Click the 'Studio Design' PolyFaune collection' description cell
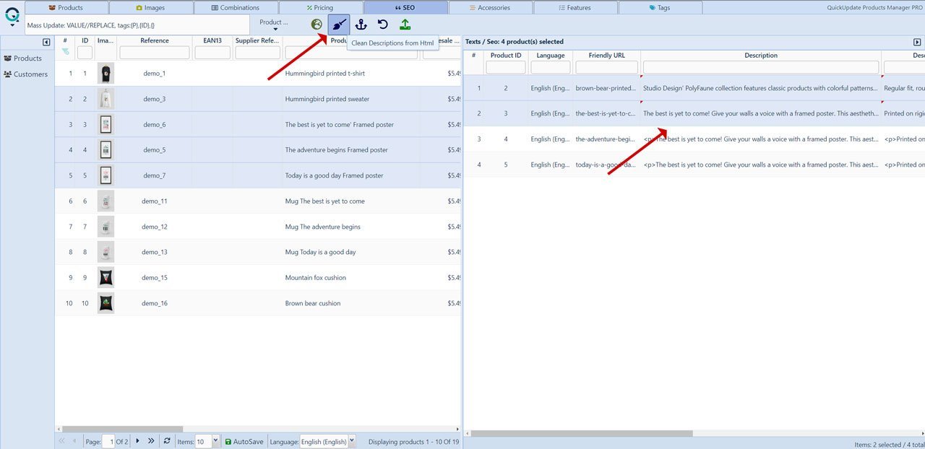 (x=761, y=88)
